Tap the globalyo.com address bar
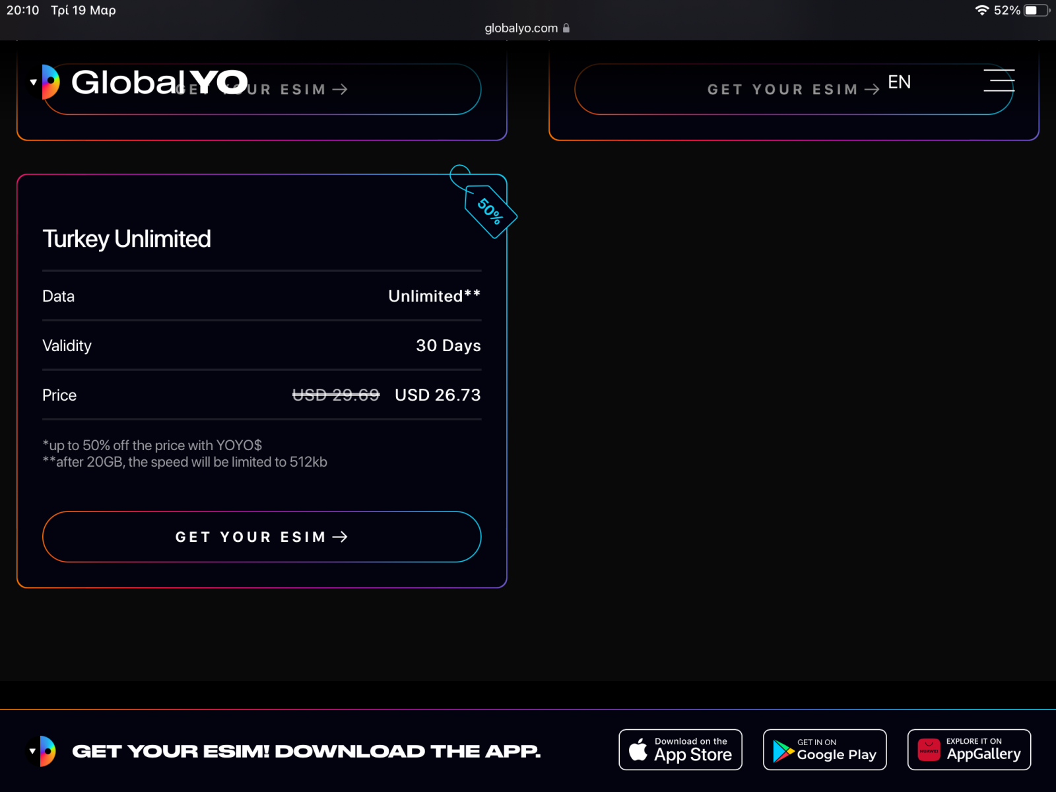1056x792 pixels. point(527,28)
